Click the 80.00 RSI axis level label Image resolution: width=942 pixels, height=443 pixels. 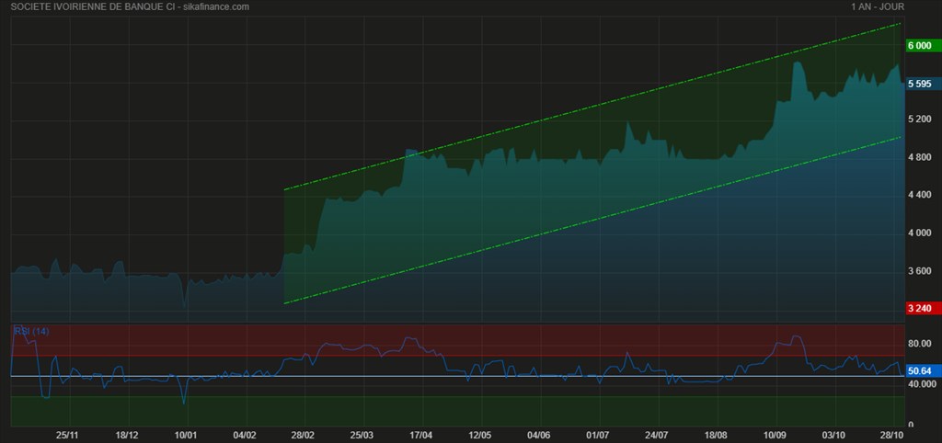920,344
